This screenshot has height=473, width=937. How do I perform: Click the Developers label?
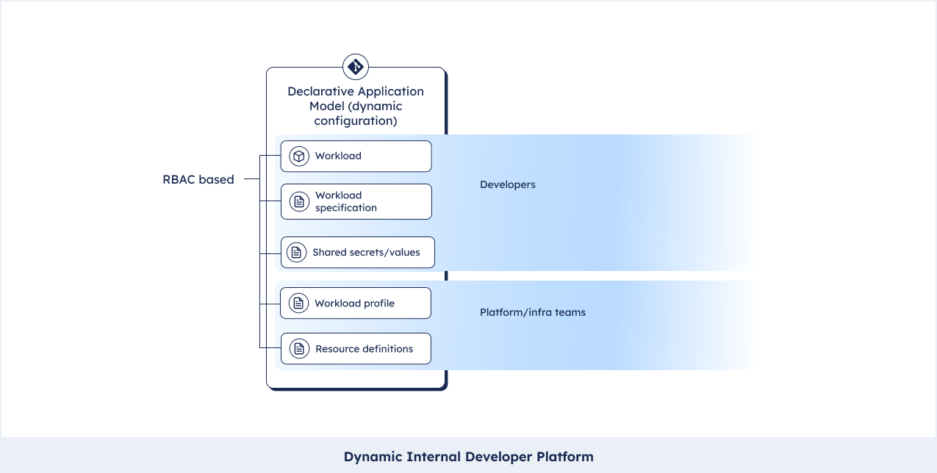508,184
